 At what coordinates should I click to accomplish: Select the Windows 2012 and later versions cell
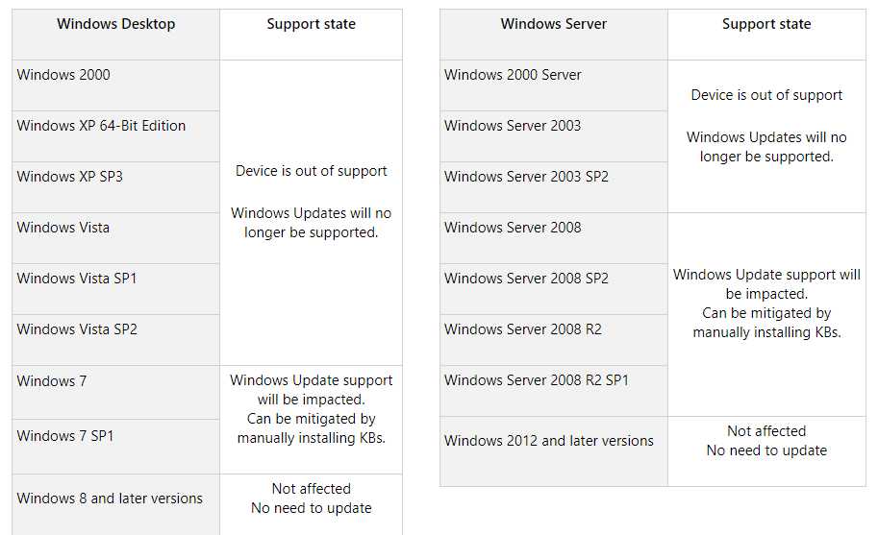548,441
